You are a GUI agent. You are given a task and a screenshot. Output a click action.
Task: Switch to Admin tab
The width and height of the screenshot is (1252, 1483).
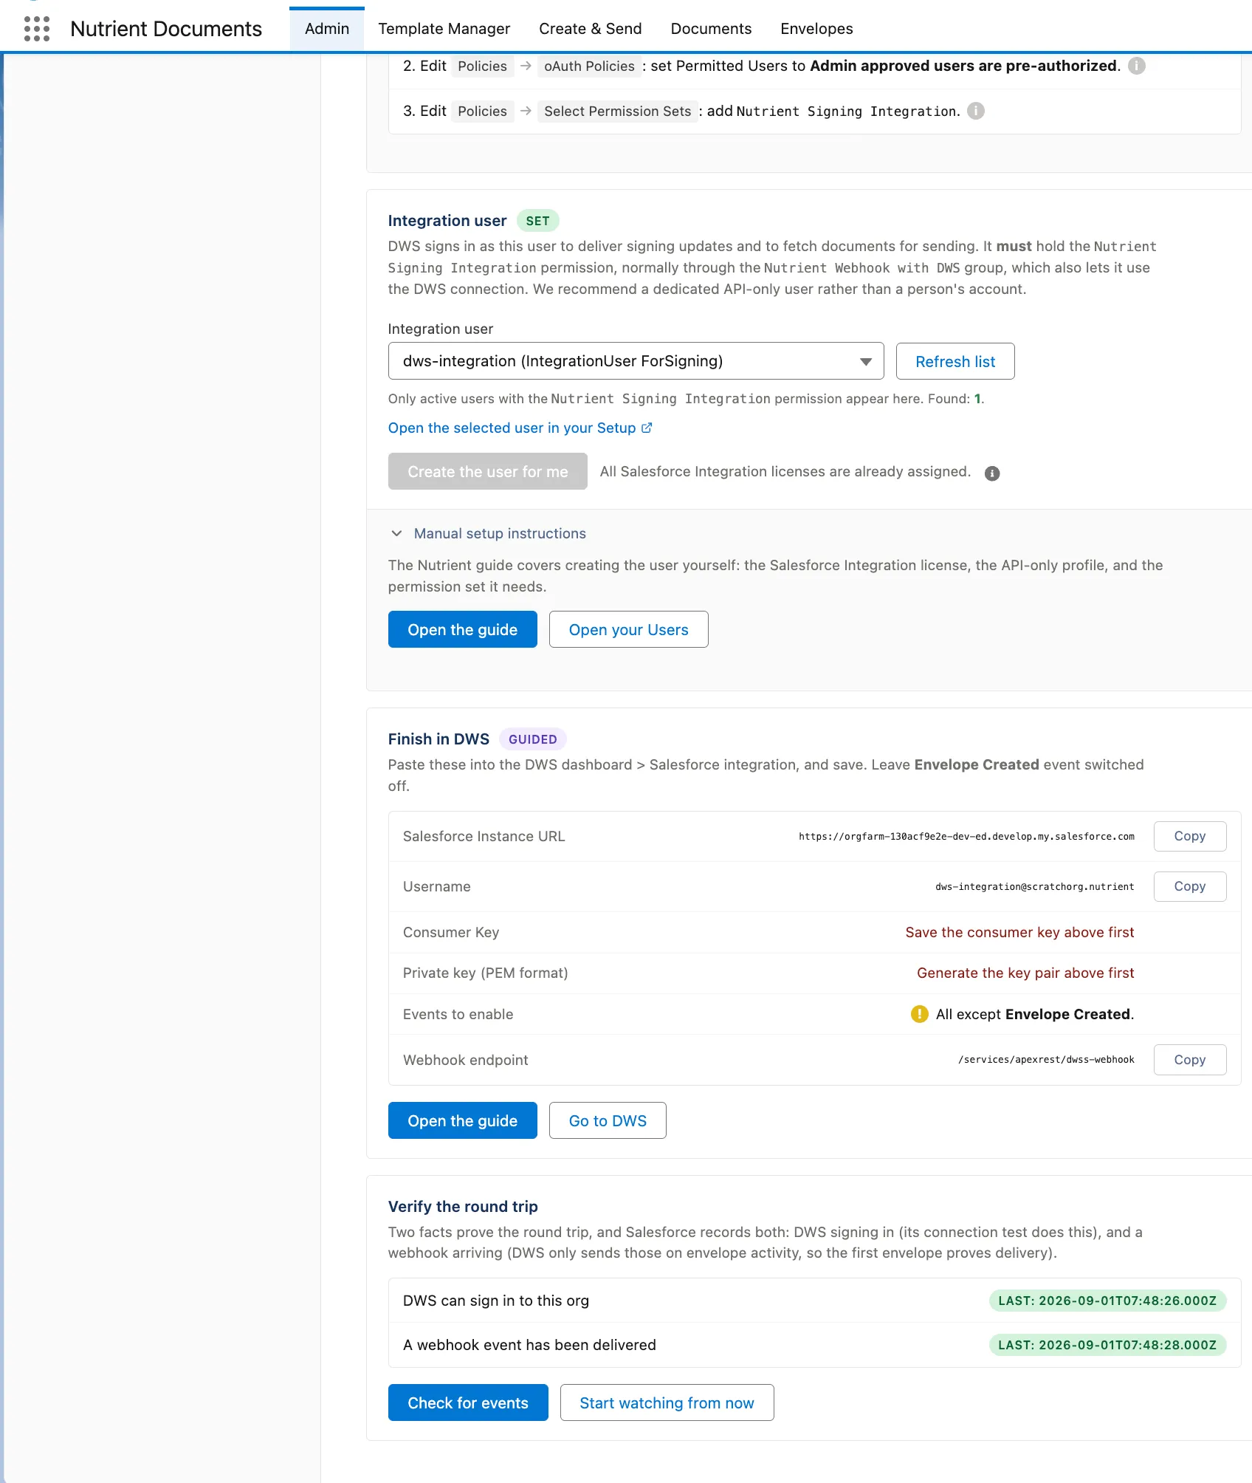pyautogui.click(x=327, y=29)
